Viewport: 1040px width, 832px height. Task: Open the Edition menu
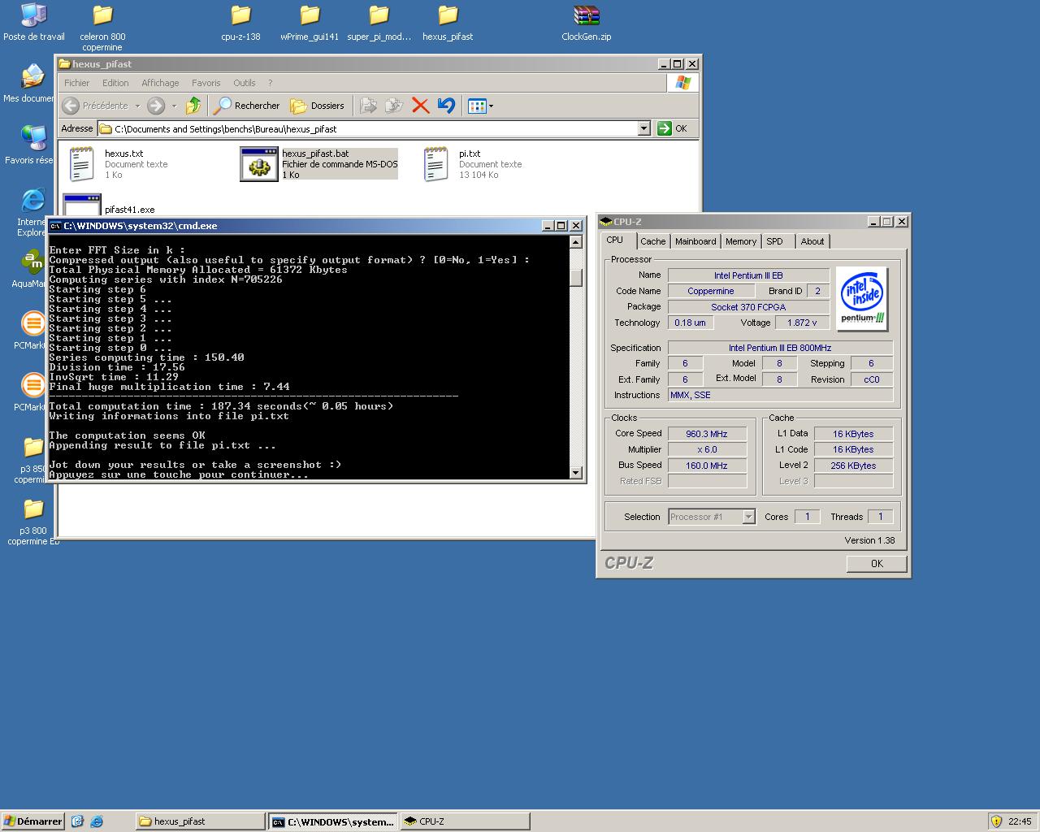click(x=115, y=83)
